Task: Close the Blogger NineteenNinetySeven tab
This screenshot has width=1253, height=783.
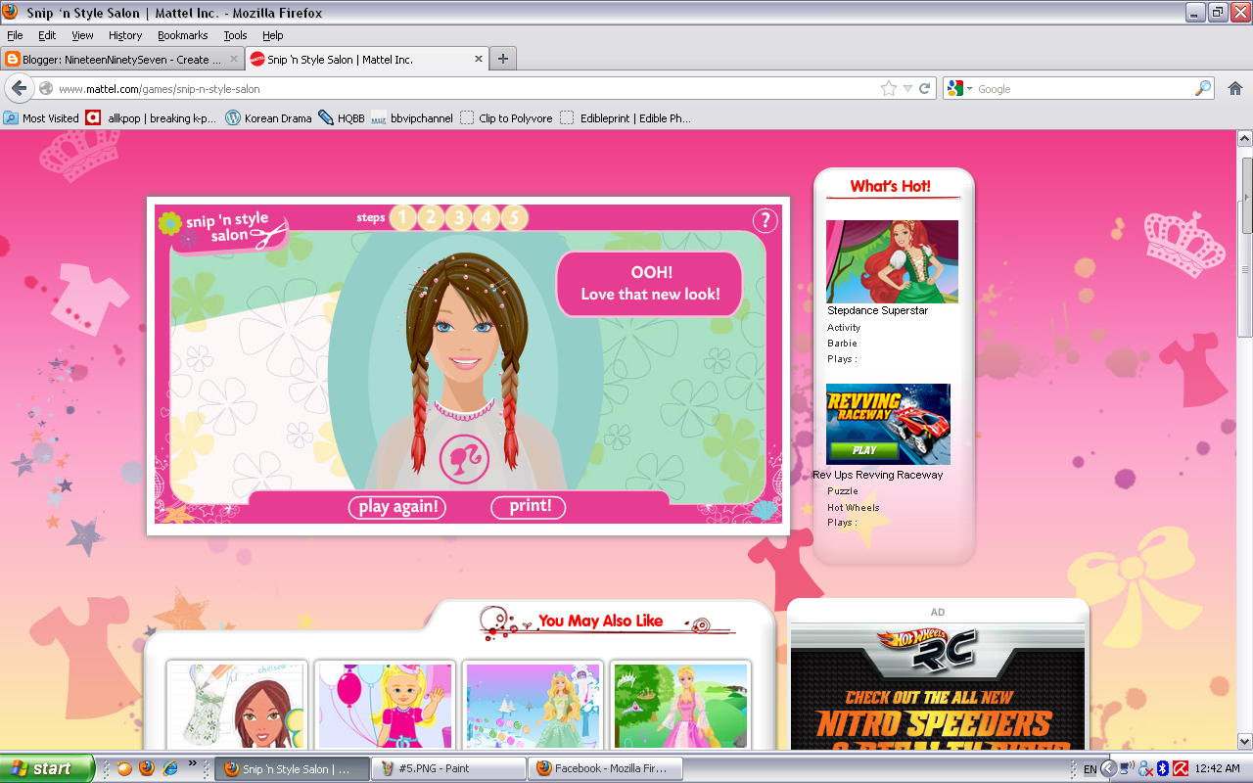Action: [234, 59]
